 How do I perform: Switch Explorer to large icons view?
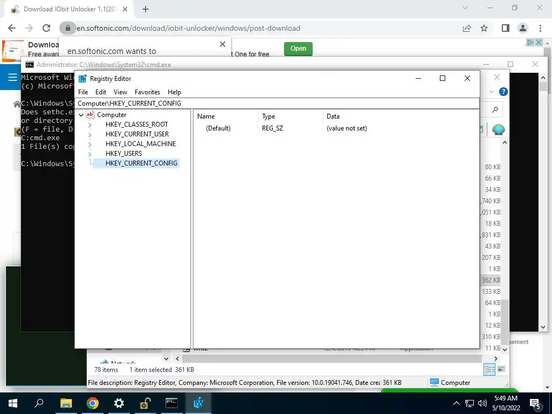(x=502, y=369)
